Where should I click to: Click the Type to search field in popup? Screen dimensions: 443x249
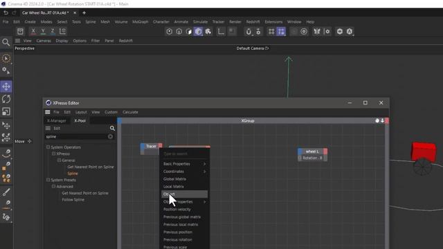click(184, 154)
